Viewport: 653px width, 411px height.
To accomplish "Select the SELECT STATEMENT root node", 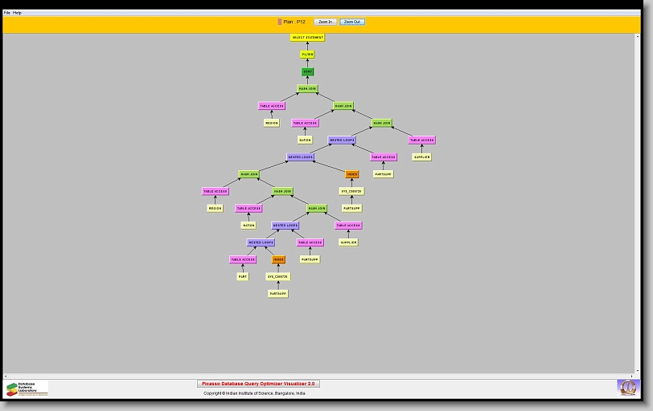I will pos(307,38).
